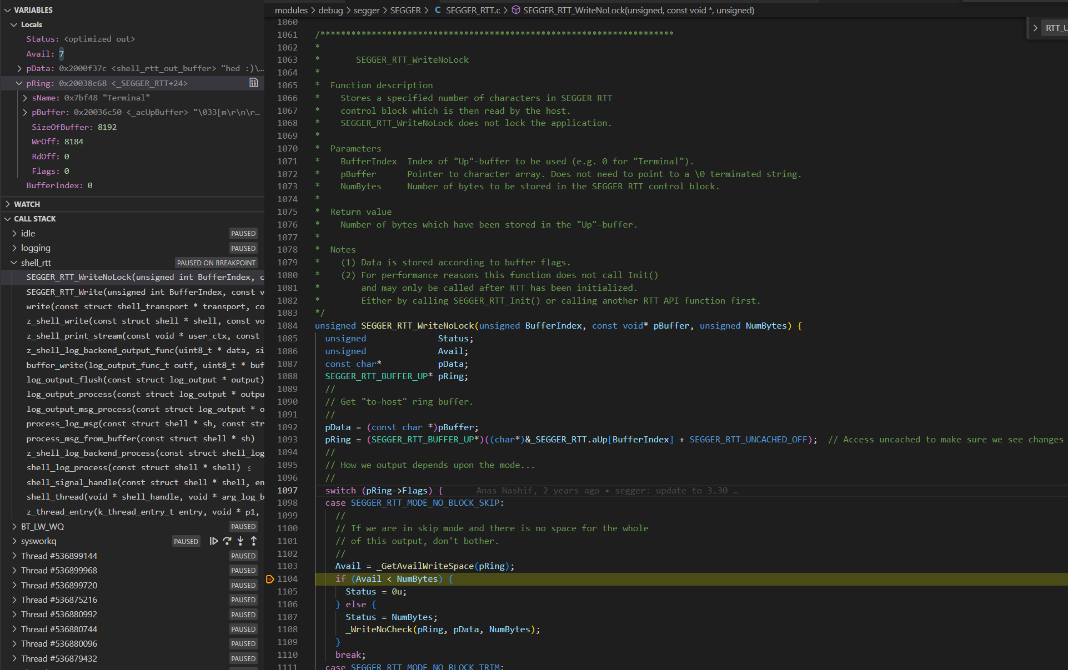Click 'Anas Nashif, 2 years ago' blame annotation
This screenshot has height=670, width=1068.
tap(538, 491)
